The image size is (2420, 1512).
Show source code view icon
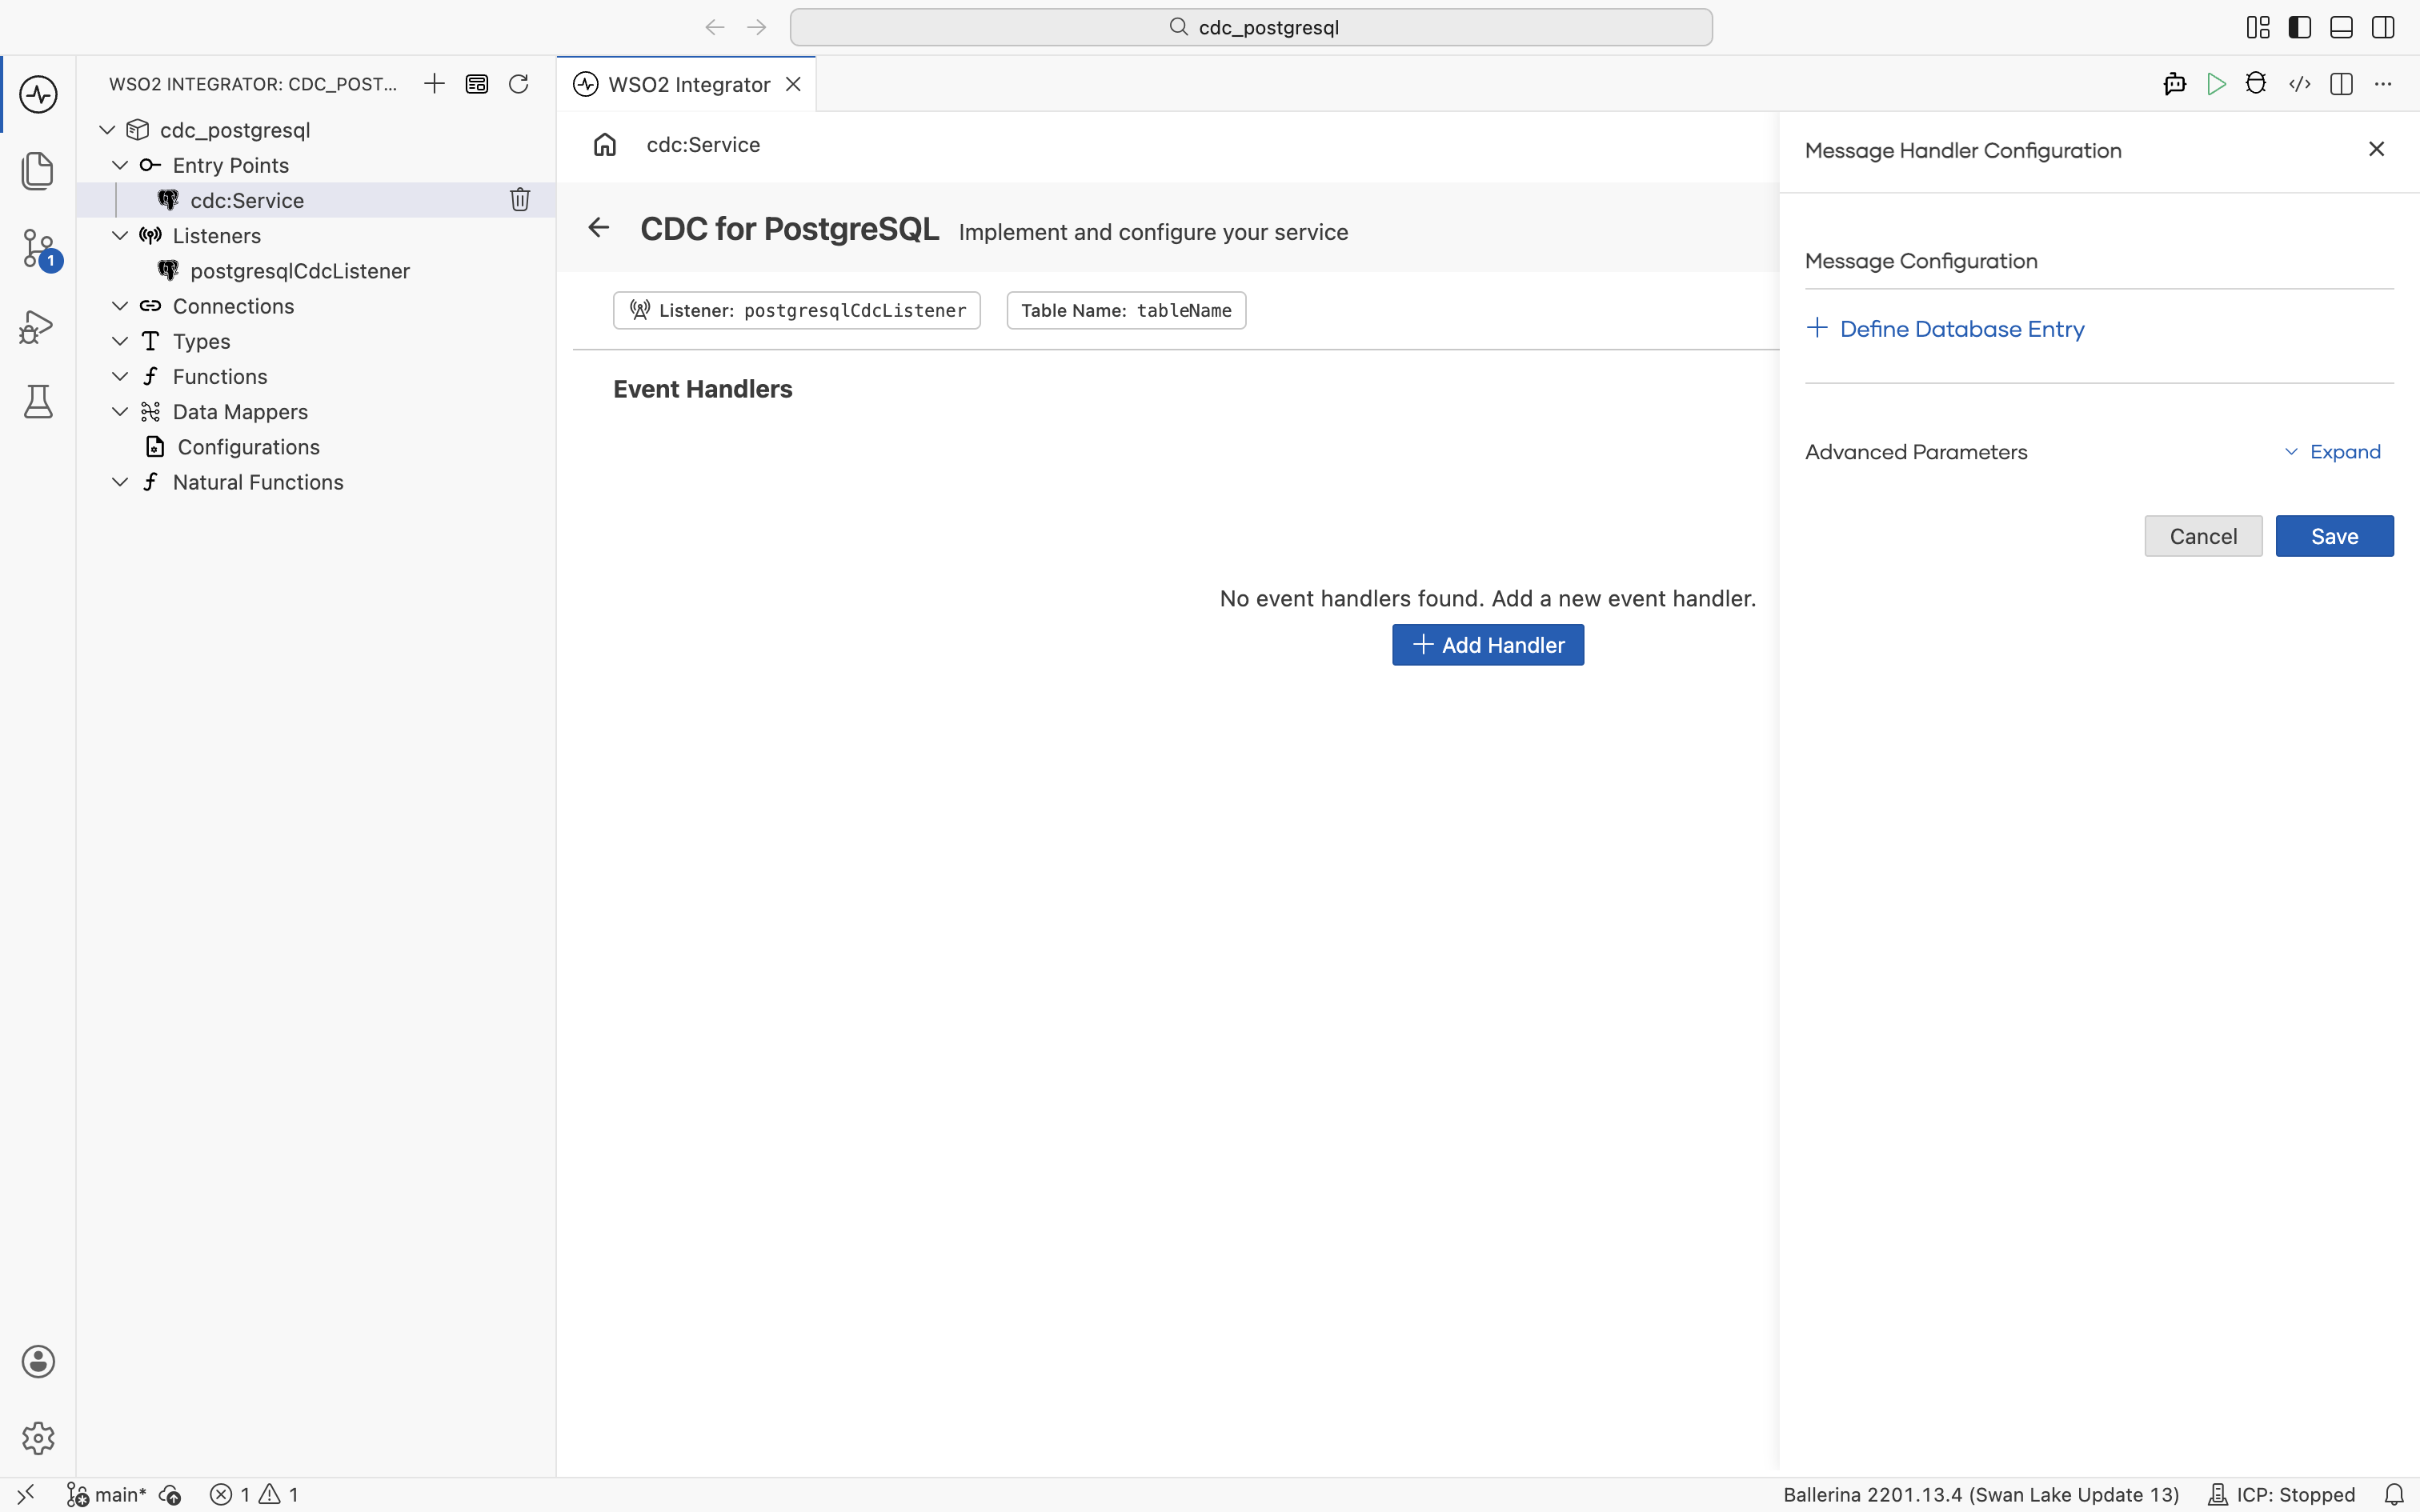[2300, 84]
